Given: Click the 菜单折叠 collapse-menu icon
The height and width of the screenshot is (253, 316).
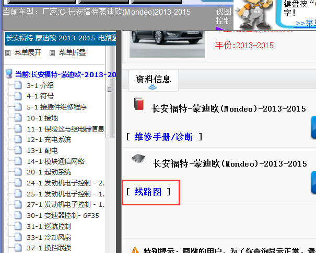Looking at the screenshot, I should (x=52, y=53).
